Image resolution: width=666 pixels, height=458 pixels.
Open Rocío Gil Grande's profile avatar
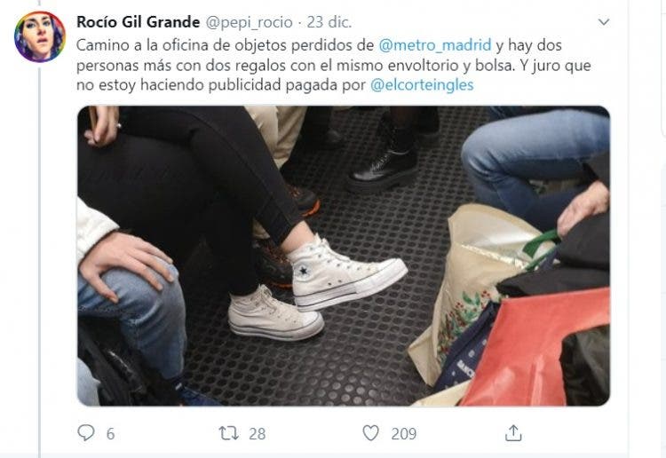tap(39, 37)
